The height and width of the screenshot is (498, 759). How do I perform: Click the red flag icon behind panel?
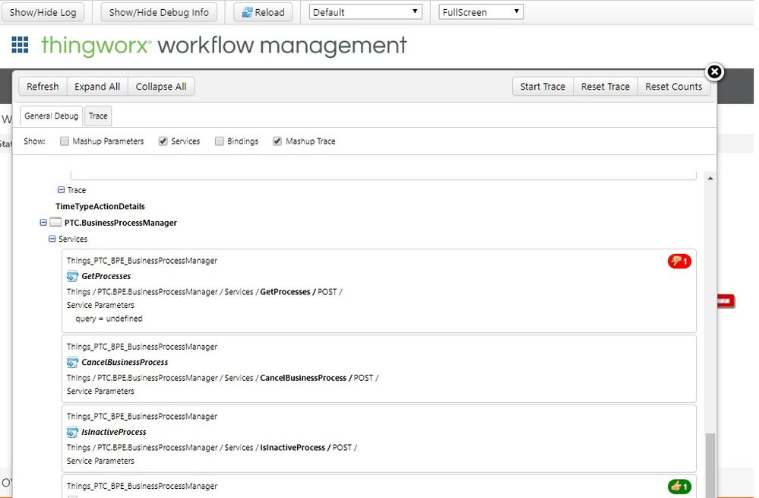(726, 301)
